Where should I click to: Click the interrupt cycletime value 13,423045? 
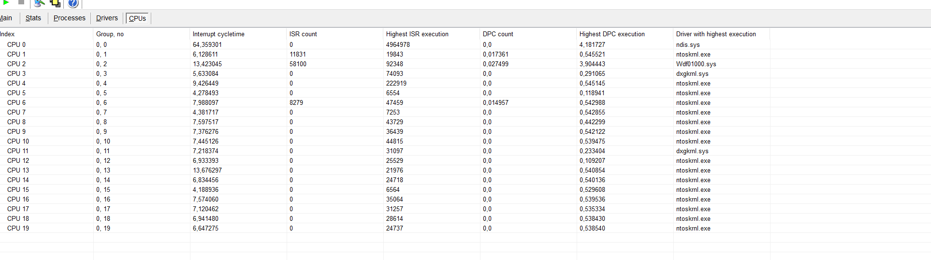(207, 64)
